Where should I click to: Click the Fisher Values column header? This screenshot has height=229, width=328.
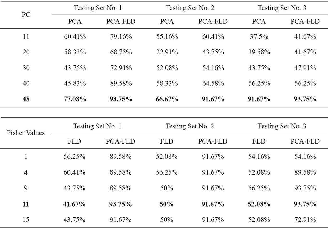pyautogui.click(x=26, y=133)
